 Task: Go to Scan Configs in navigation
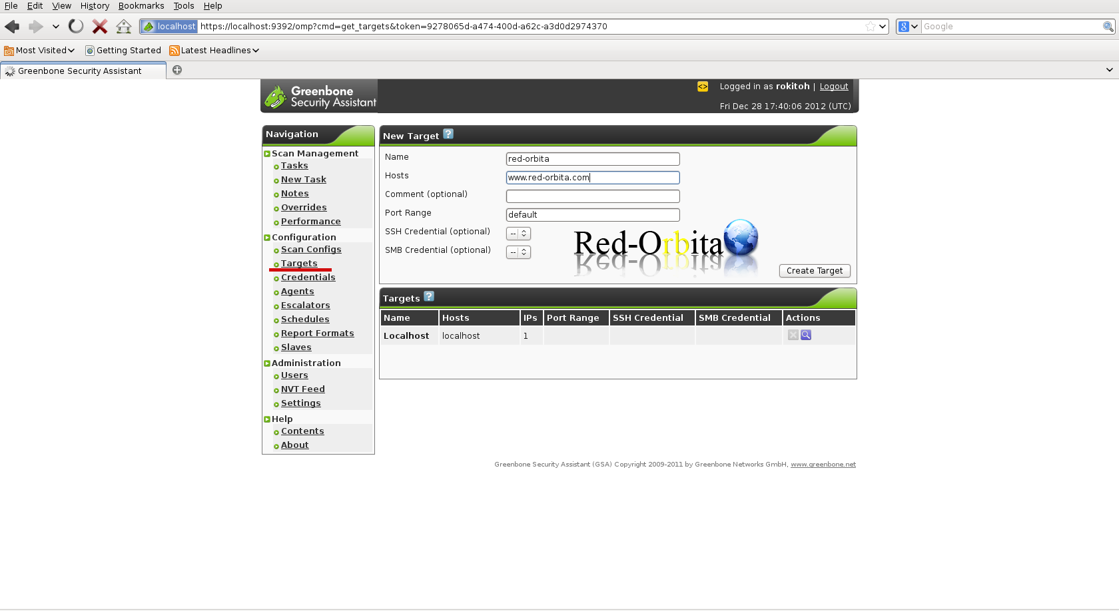(311, 250)
